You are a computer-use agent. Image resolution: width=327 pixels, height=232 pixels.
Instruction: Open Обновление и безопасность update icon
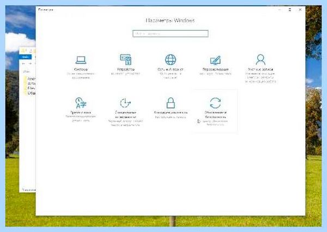click(x=215, y=103)
